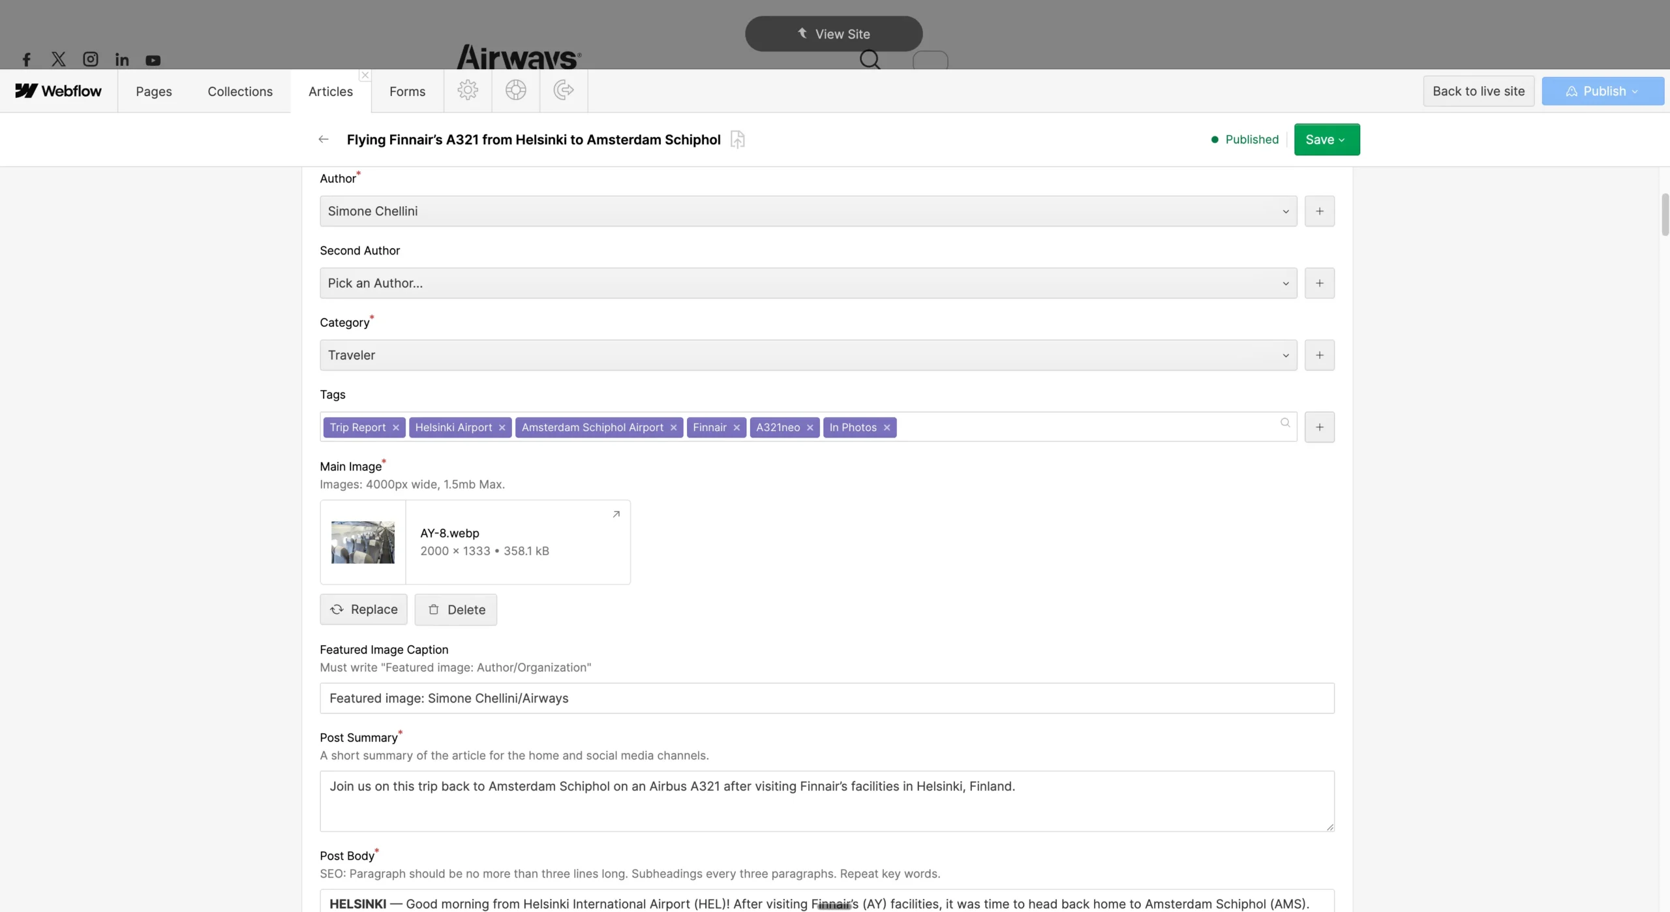This screenshot has width=1670, height=912.
Task: Open the Category dropdown showing Traveler
Action: (x=808, y=355)
